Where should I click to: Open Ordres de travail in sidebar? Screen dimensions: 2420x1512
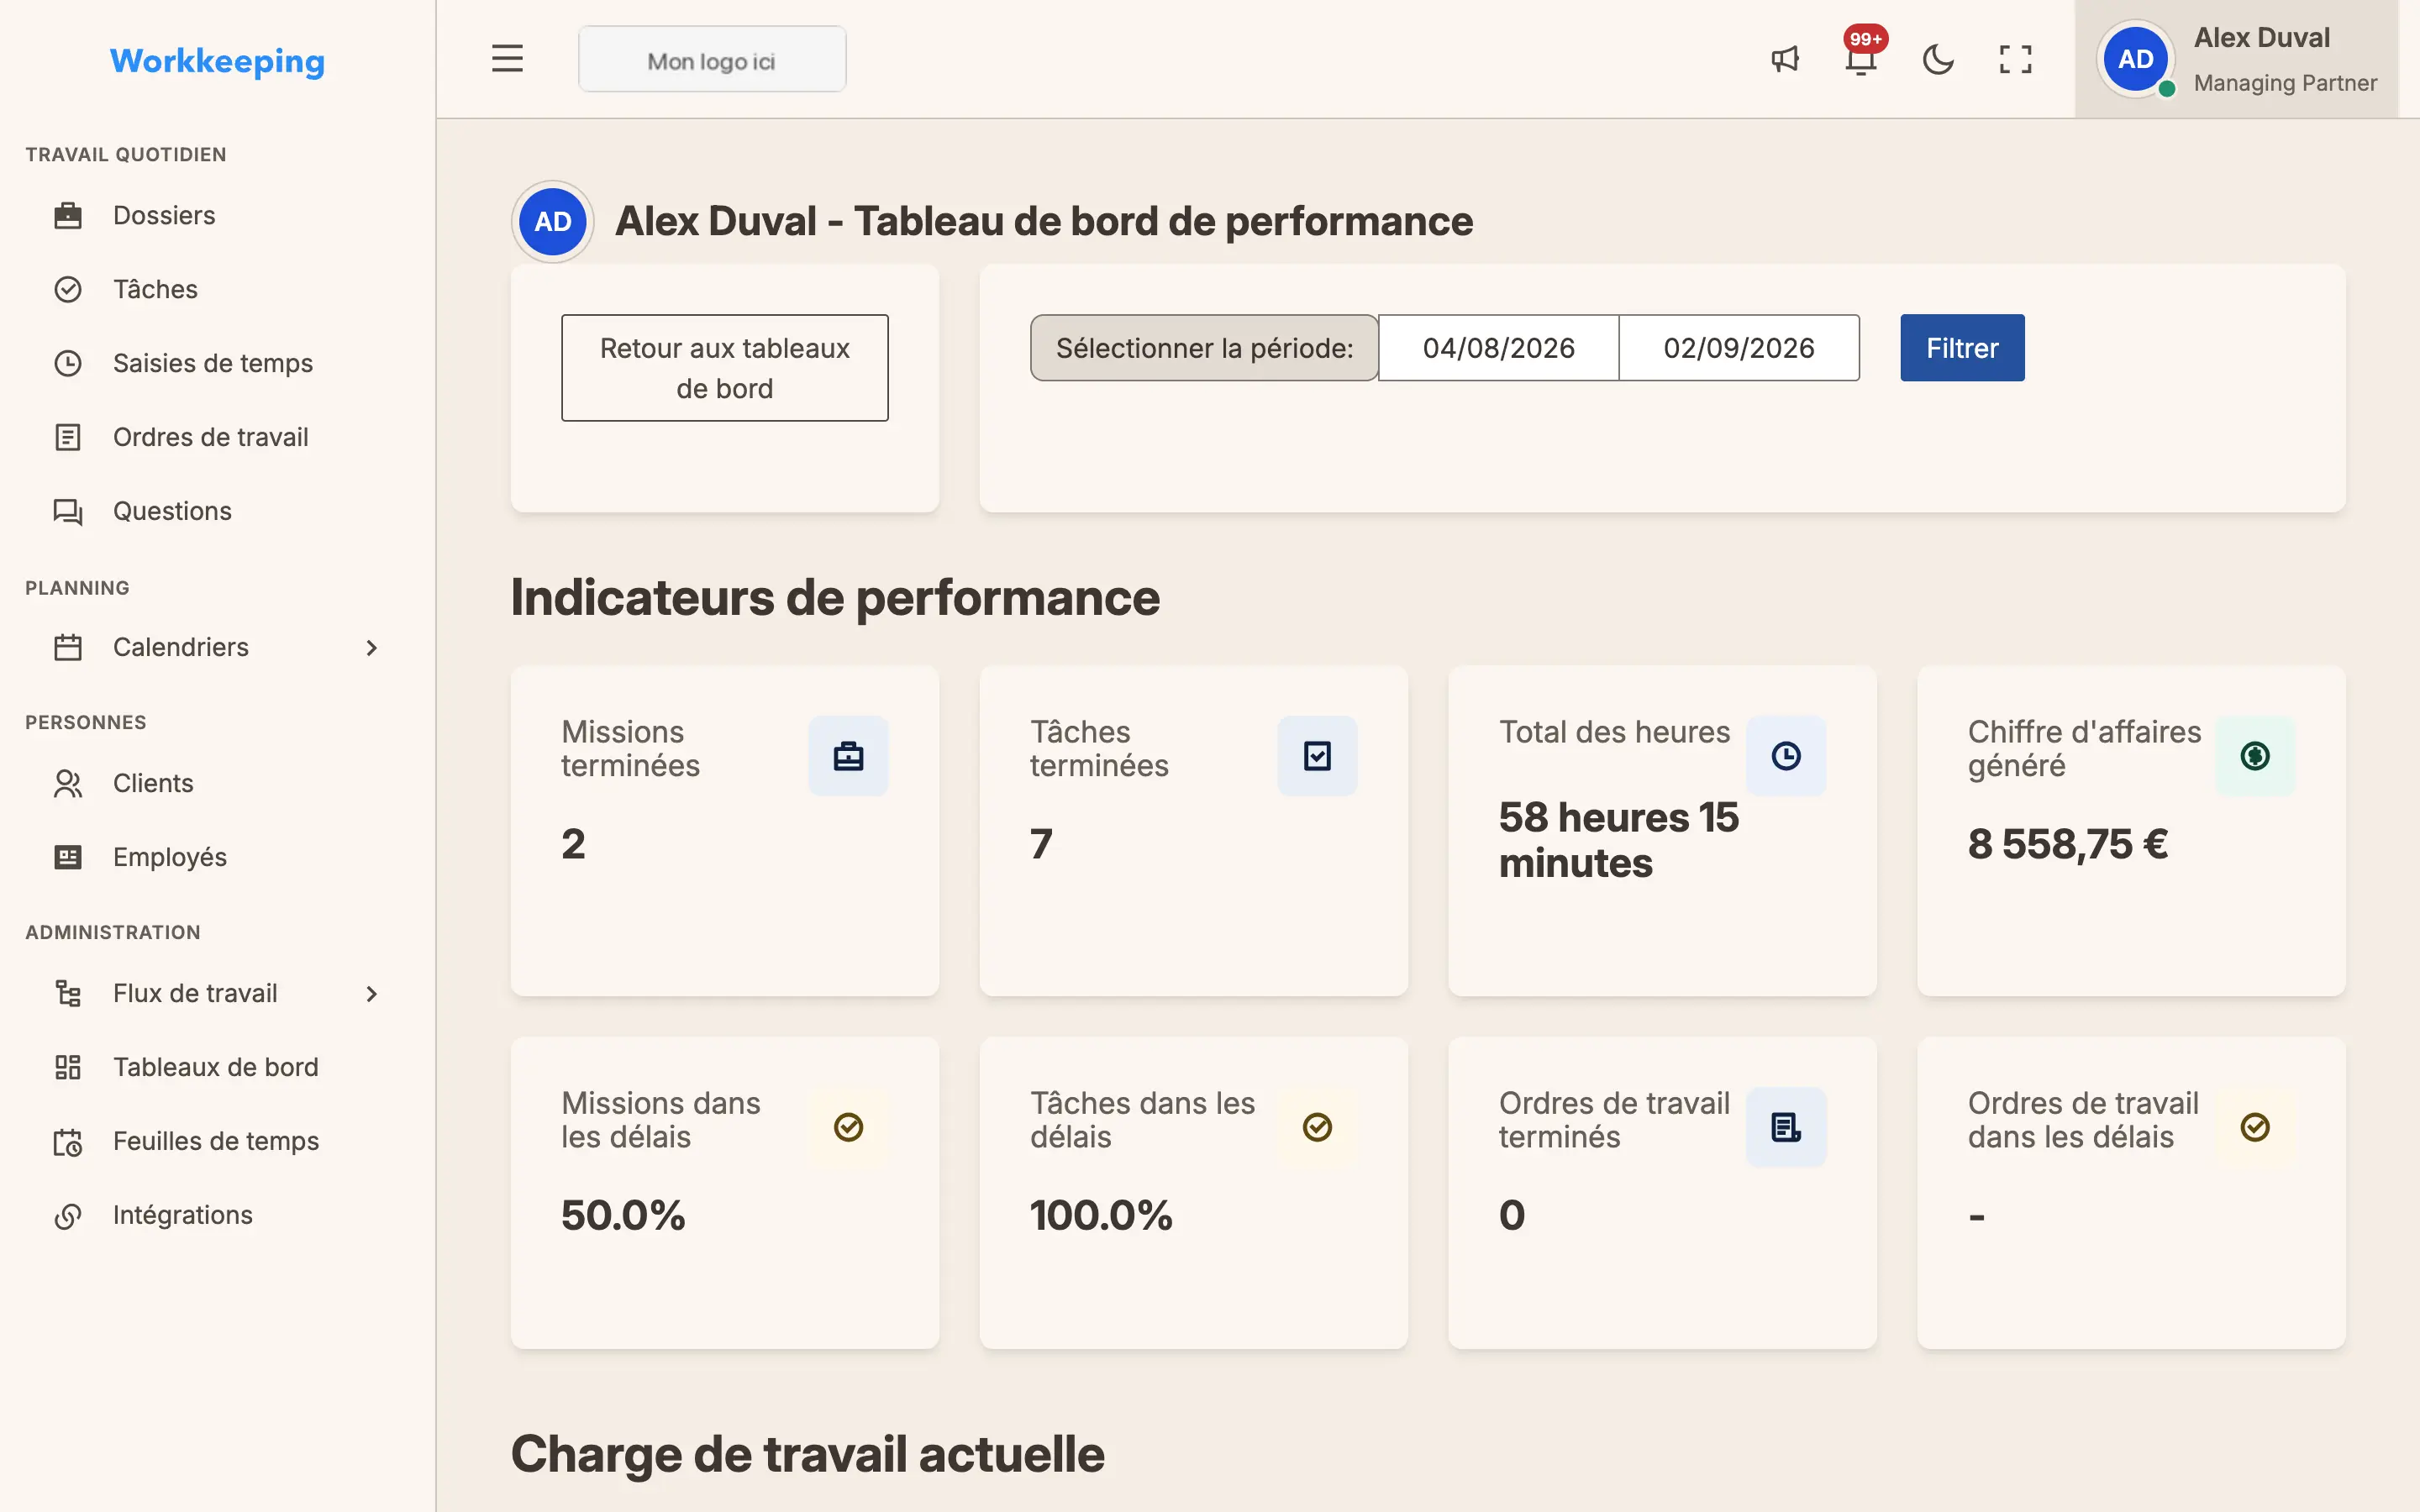[217, 437]
